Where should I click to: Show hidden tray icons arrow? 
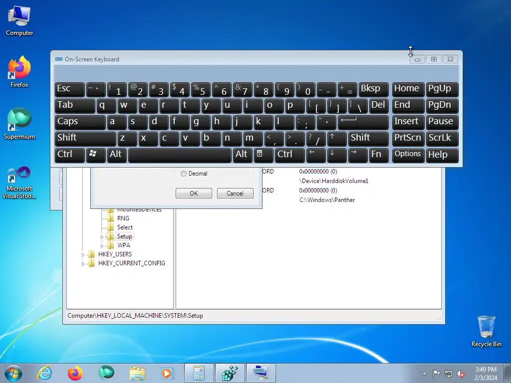coord(424,374)
